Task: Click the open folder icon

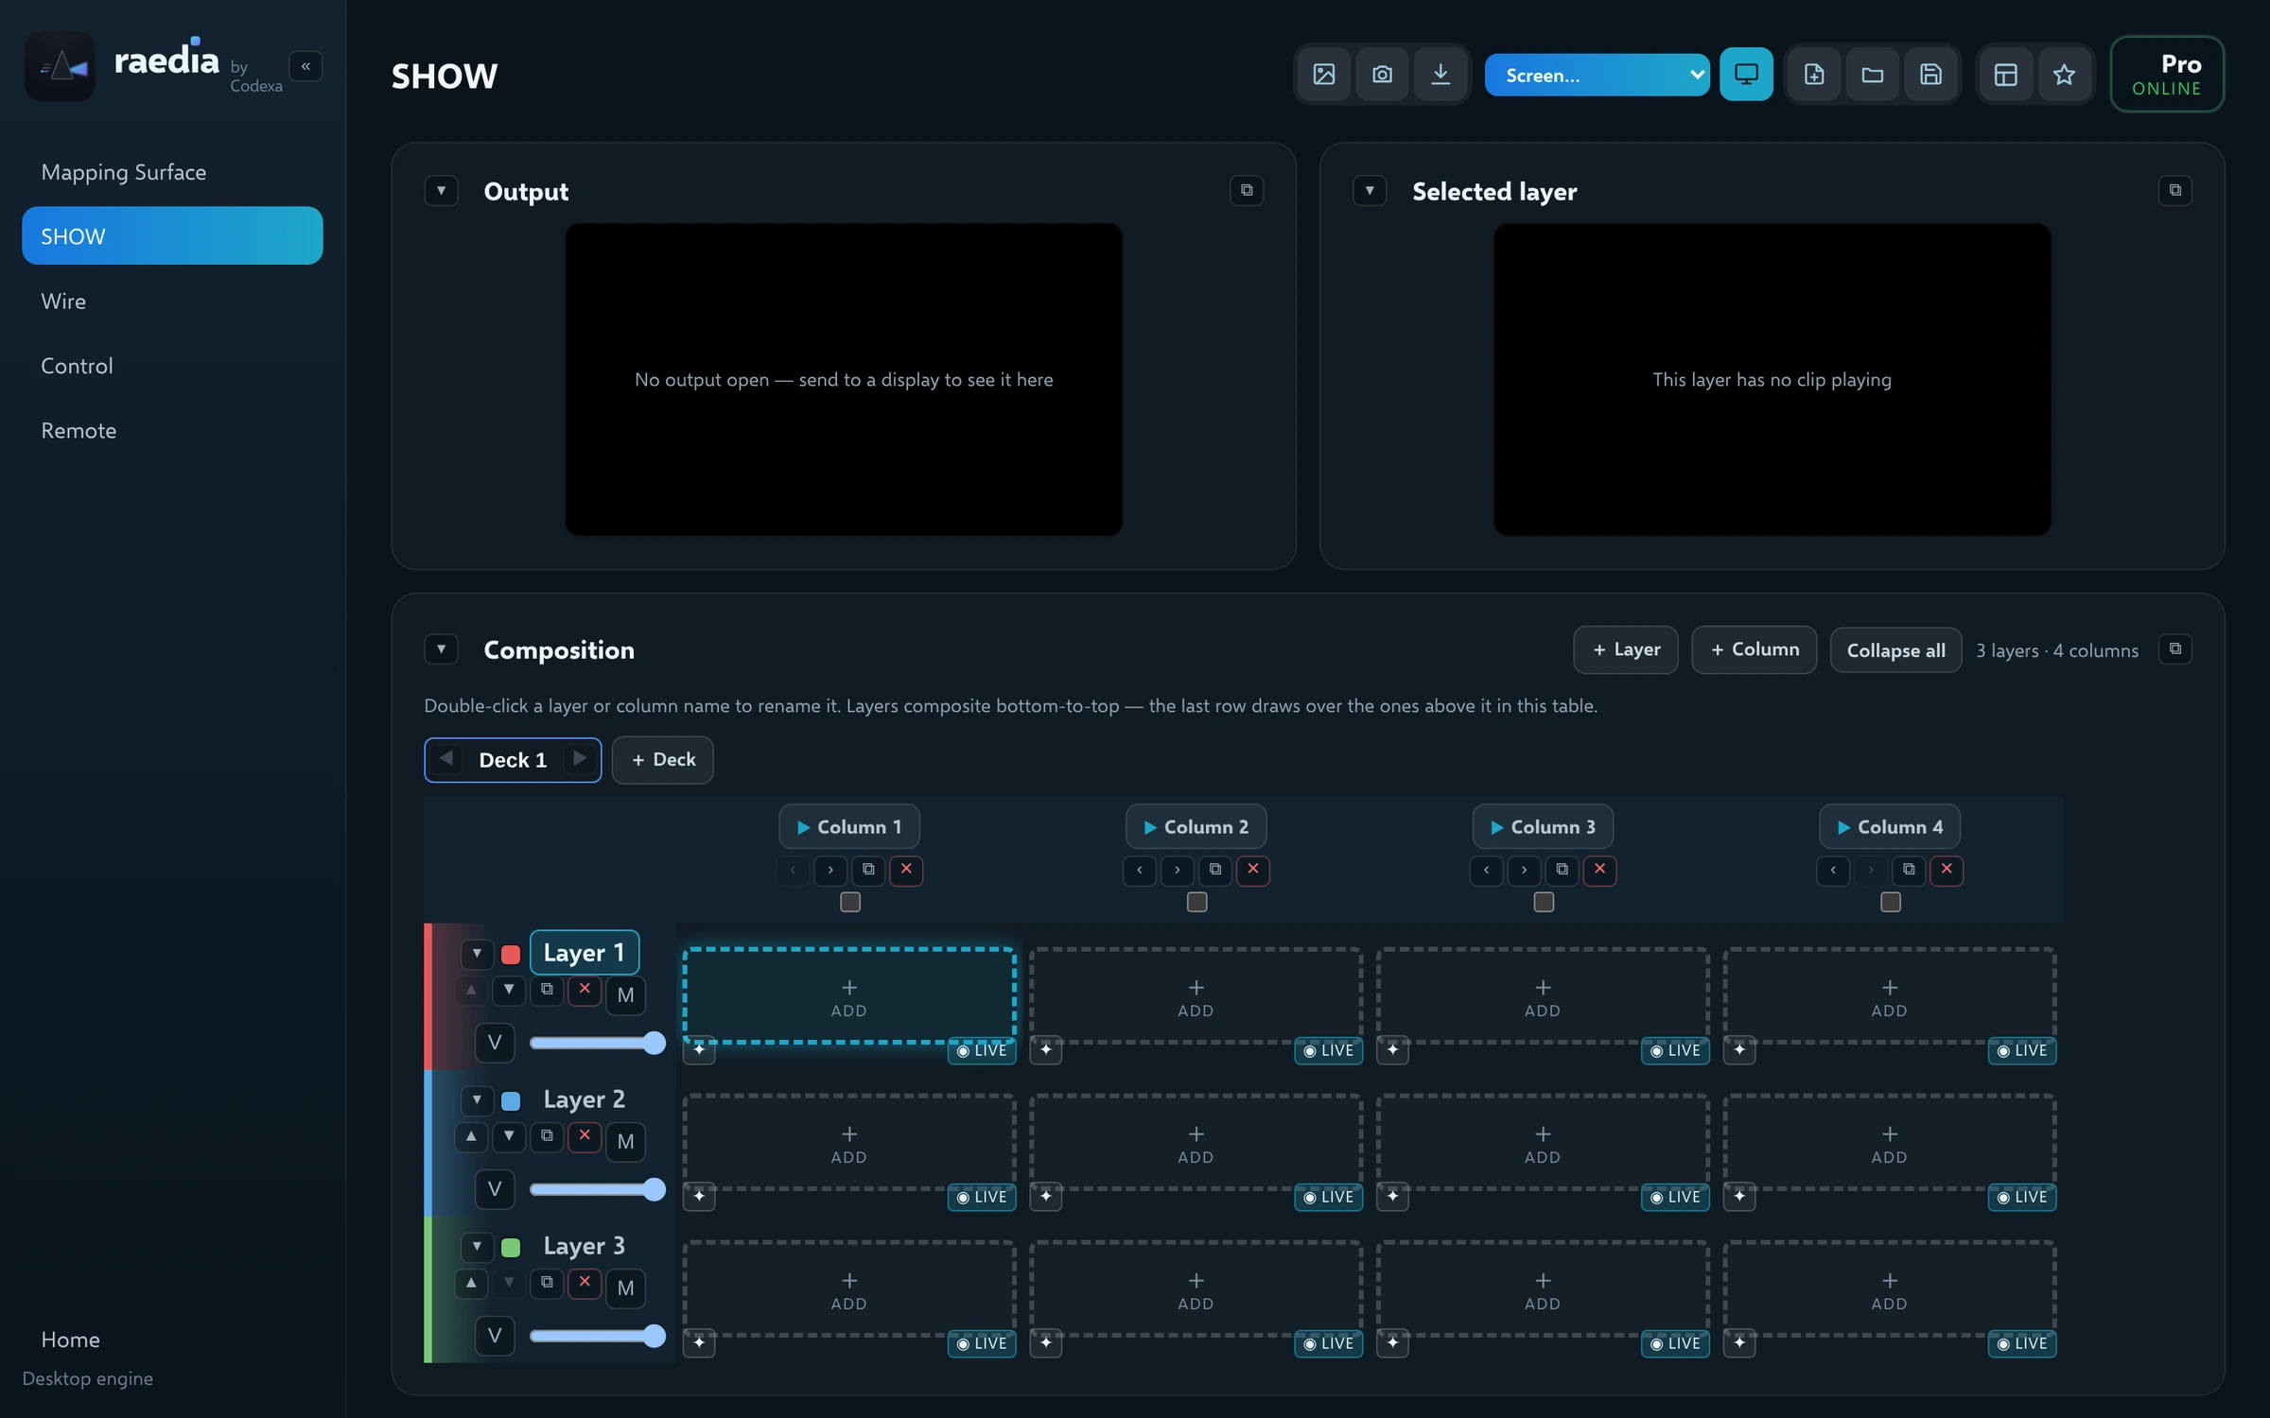Action: tap(1872, 74)
